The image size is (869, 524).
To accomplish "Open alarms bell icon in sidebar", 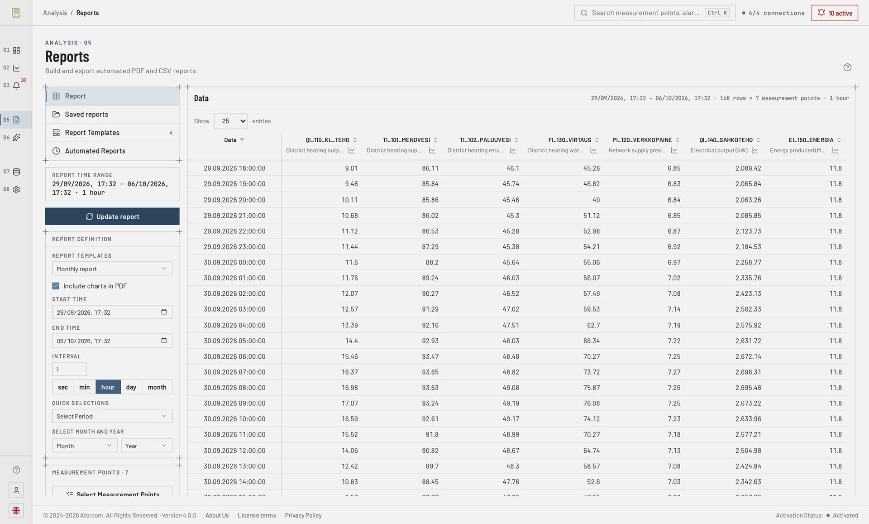I will point(16,86).
